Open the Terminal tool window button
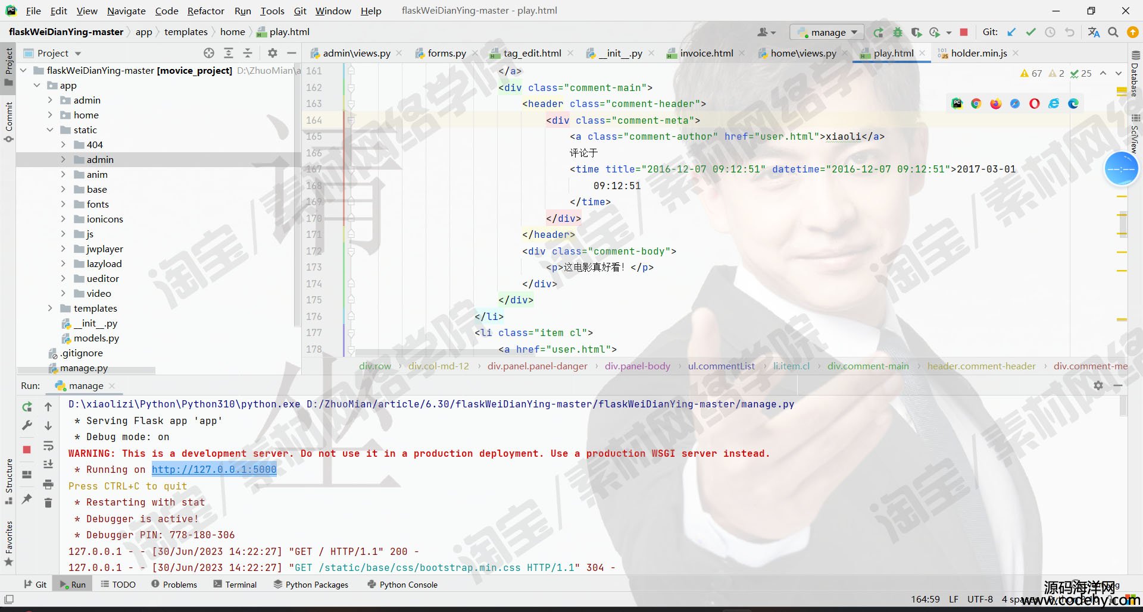Viewport: 1143px width, 612px height. 235,585
